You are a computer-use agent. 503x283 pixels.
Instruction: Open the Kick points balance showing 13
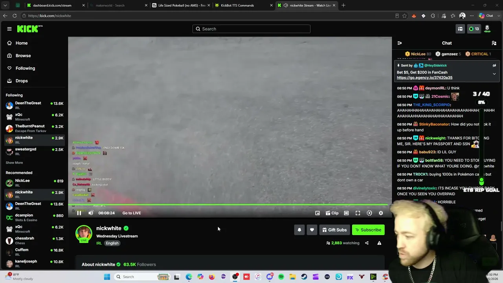click(474, 29)
